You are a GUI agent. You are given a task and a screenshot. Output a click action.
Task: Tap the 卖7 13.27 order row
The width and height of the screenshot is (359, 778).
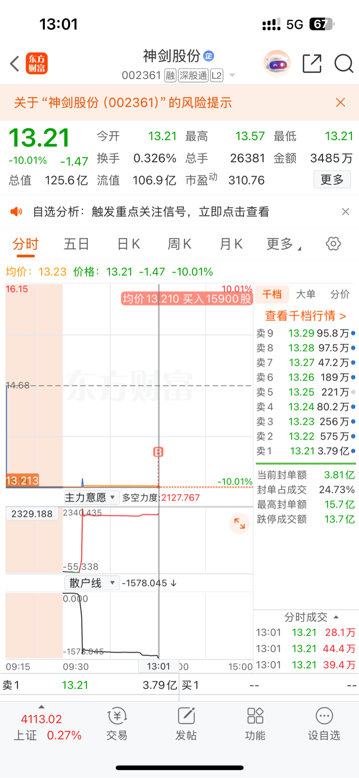pos(306,363)
